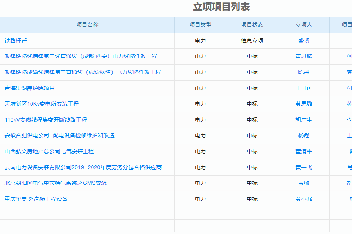This screenshot has width=352, height=234.
Task: Open the 胡广生 initiator link
Action: click(304, 120)
